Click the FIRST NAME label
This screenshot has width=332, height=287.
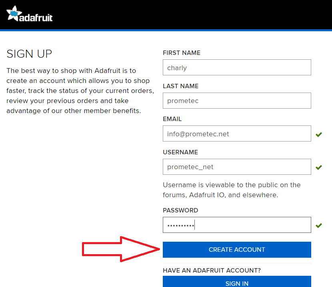click(x=182, y=53)
